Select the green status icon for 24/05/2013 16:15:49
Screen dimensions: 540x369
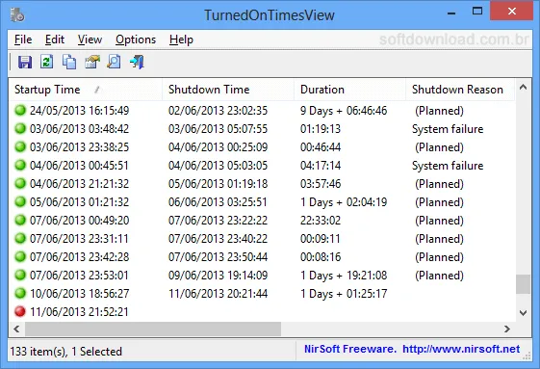[20, 111]
